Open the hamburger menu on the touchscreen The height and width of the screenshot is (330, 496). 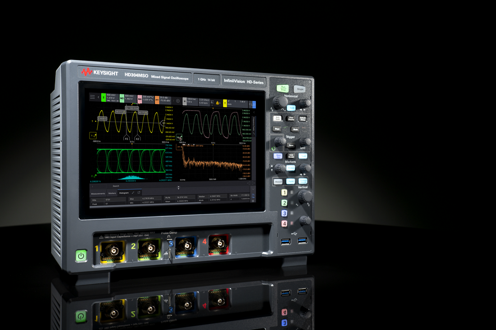pyautogui.click(x=92, y=97)
